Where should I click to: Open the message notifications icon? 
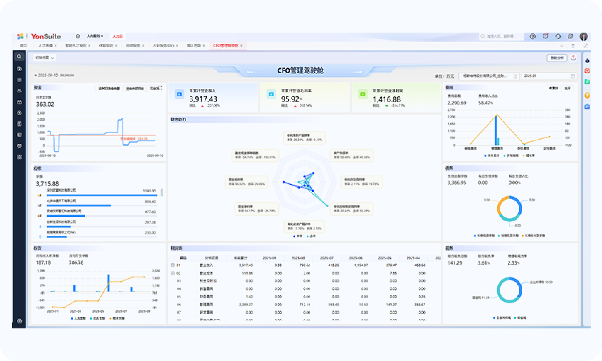click(546, 37)
